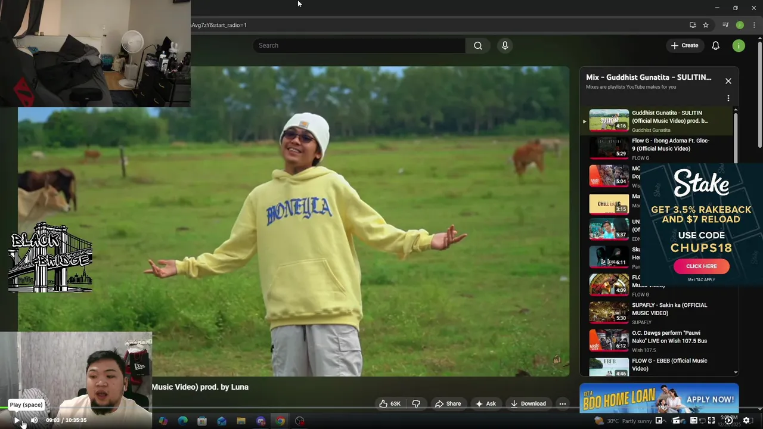
Task: Click the Create button
Action: tap(684, 45)
